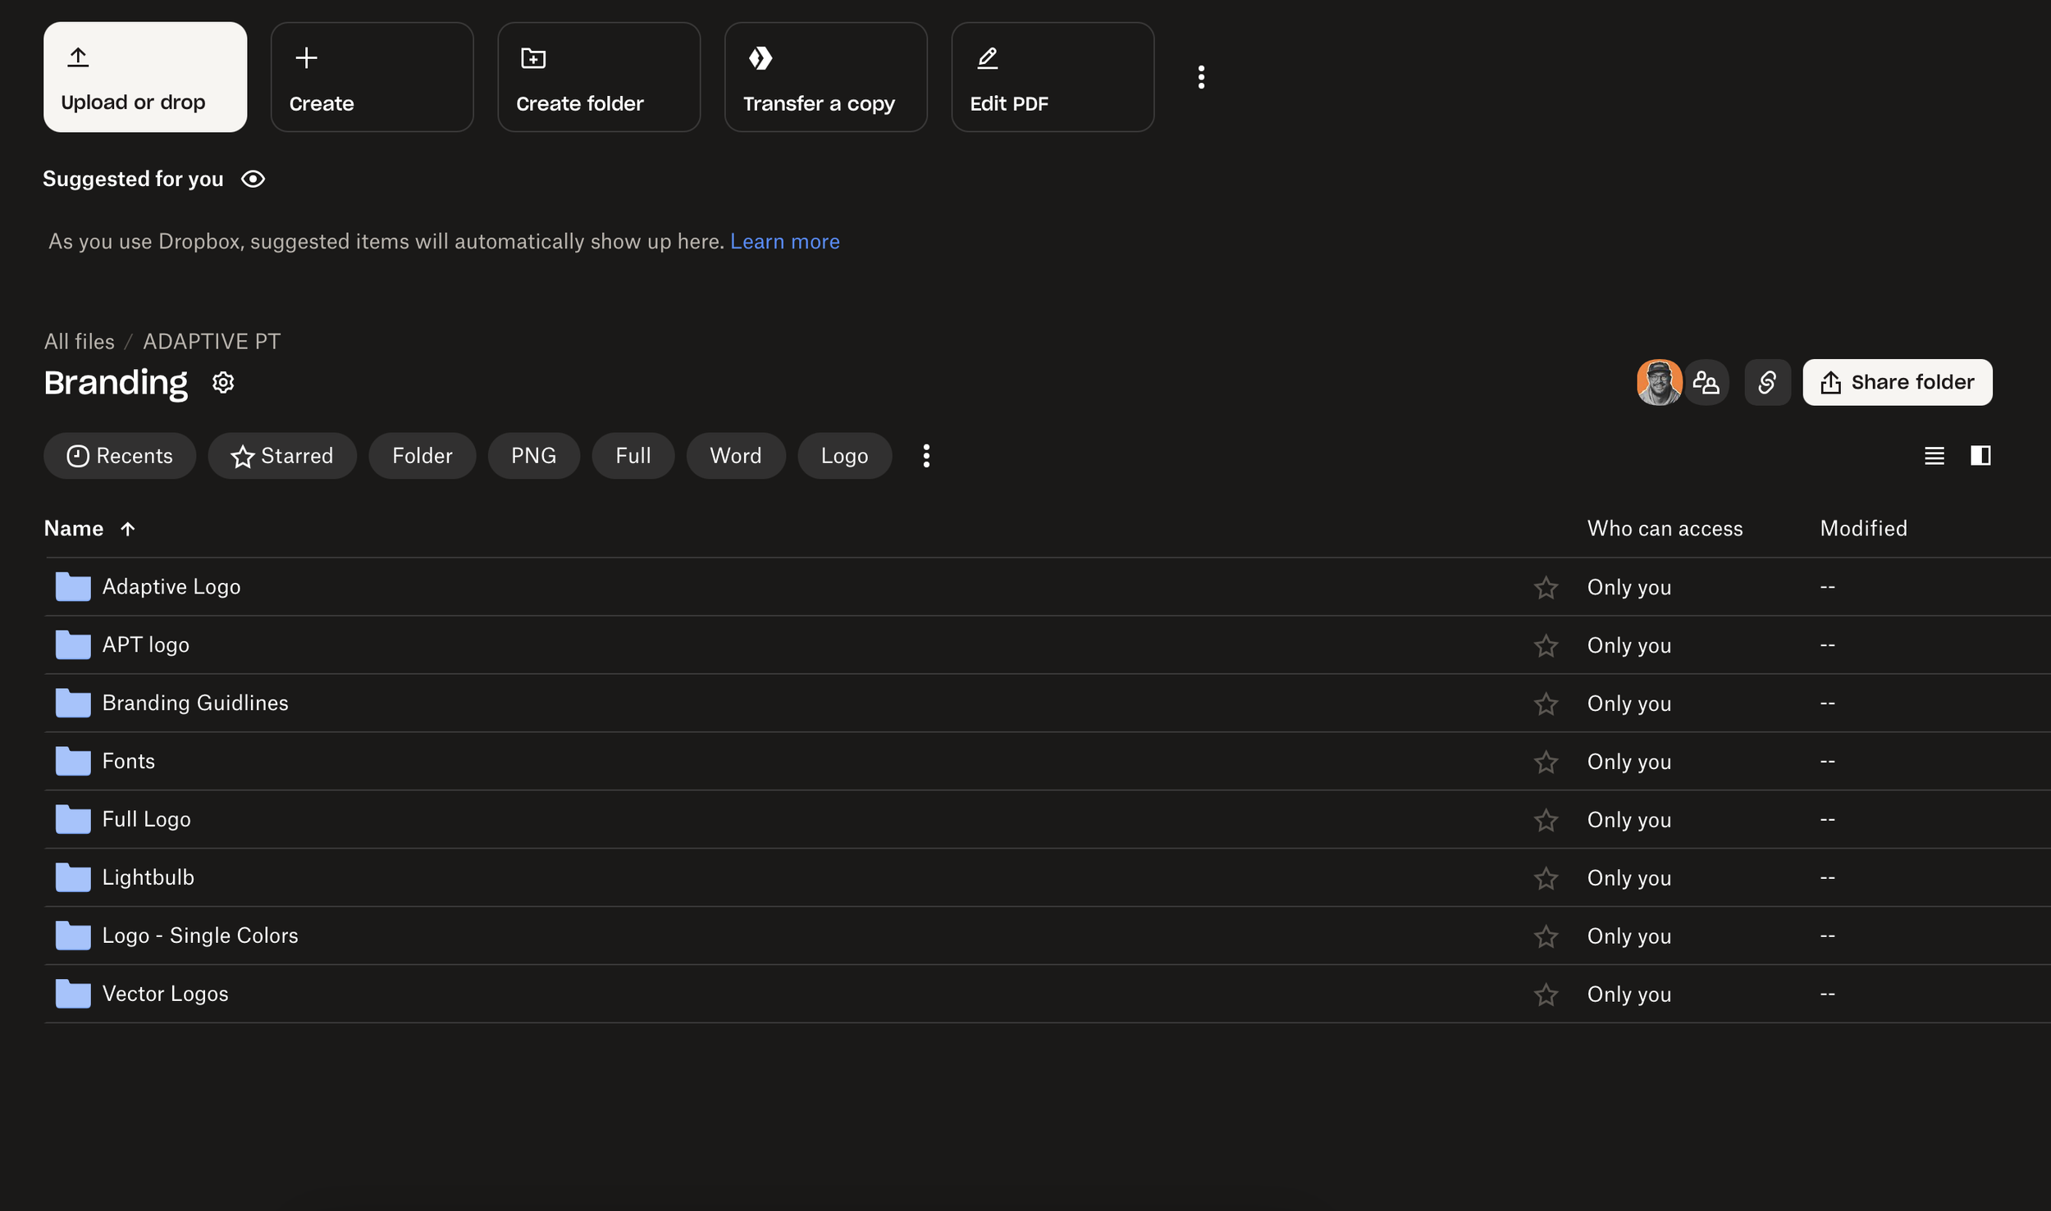Click the Branding Guidlines folder icon

pyautogui.click(x=73, y=703)
